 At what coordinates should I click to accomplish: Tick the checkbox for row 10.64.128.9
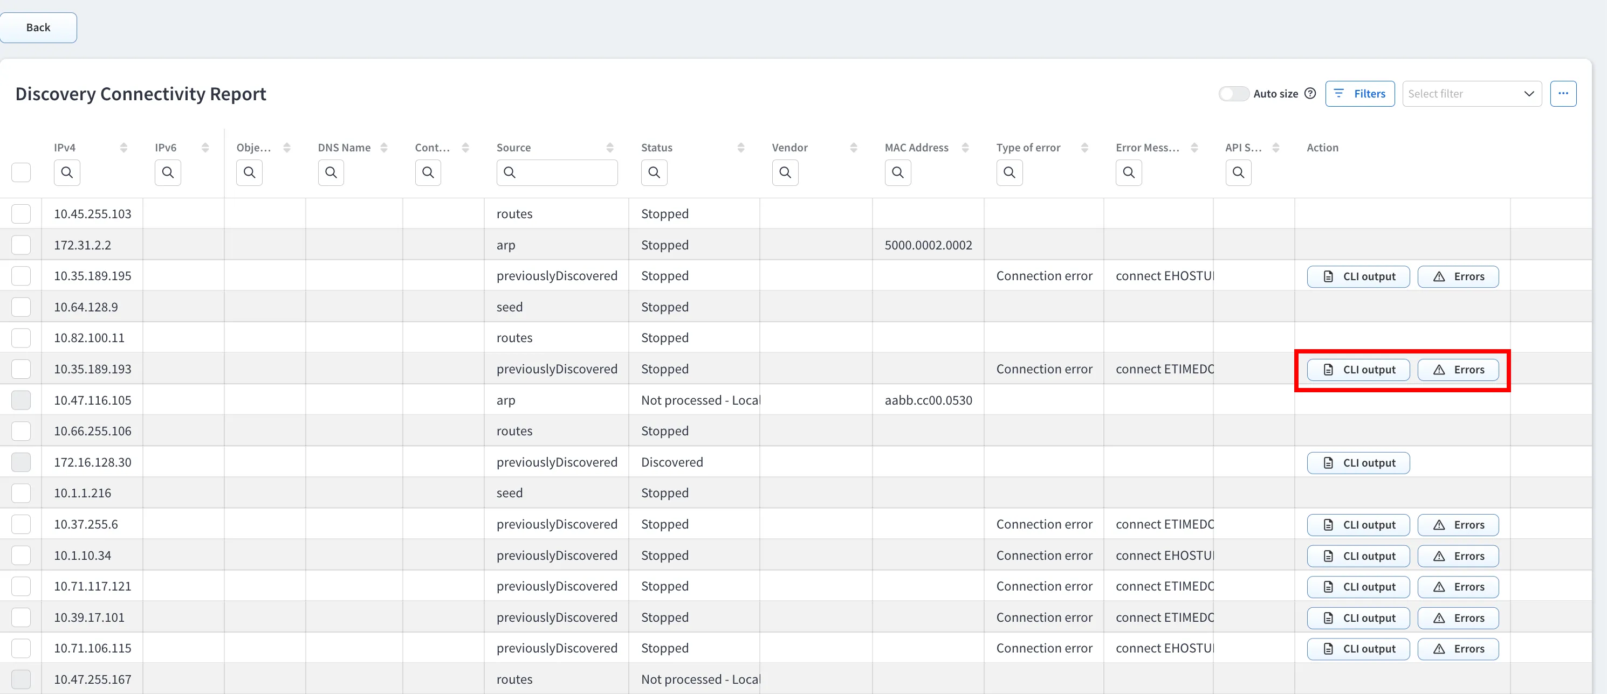pyautogui.click(x=21, y=307)
